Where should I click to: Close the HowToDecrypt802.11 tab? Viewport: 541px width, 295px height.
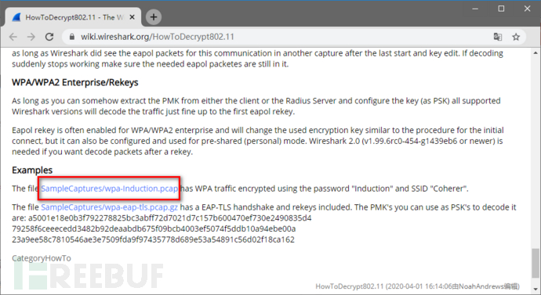(132, 17)
